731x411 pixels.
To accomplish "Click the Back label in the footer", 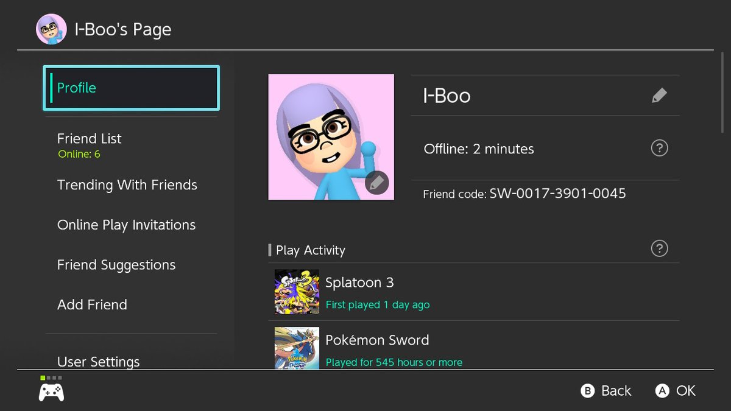I will (x=616, y=391).
